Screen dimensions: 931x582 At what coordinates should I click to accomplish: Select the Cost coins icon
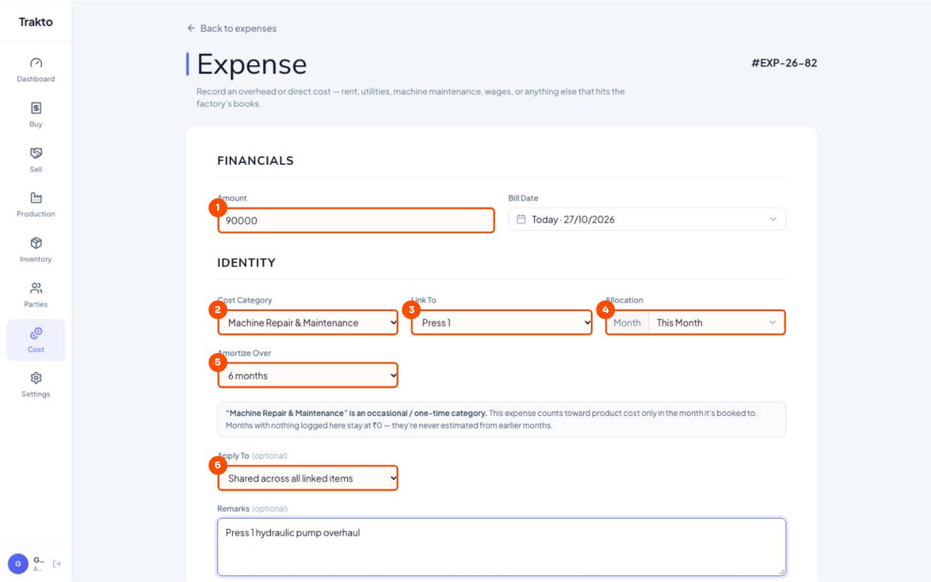point(36,333)
